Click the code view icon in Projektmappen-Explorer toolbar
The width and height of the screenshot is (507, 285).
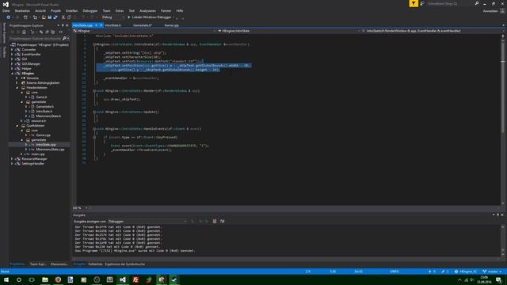click(x=61, y=32)
